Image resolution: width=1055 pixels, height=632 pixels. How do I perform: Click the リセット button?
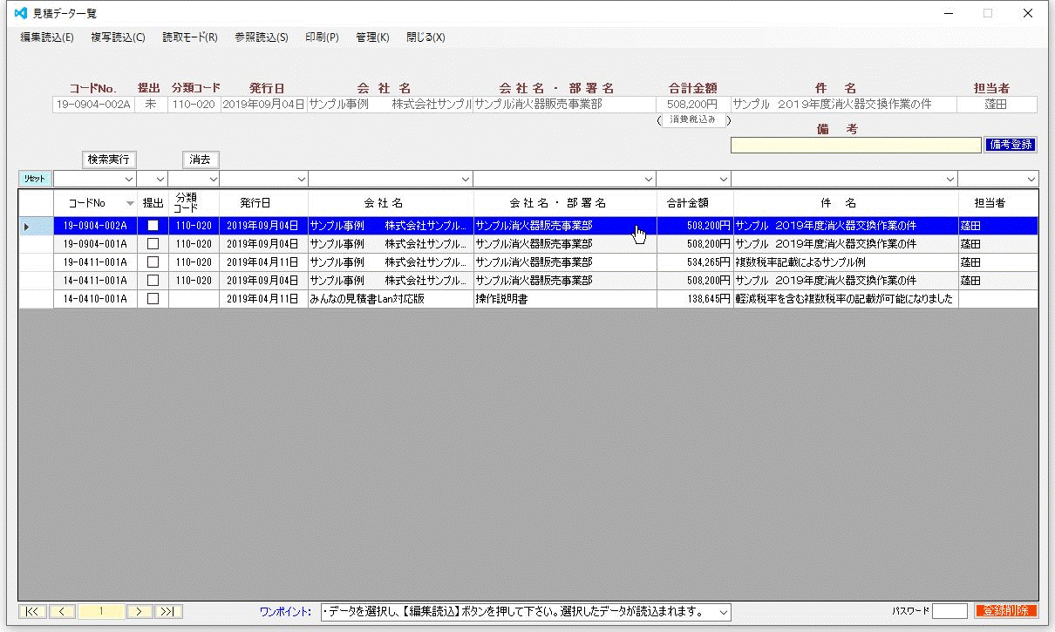[34, 179]
